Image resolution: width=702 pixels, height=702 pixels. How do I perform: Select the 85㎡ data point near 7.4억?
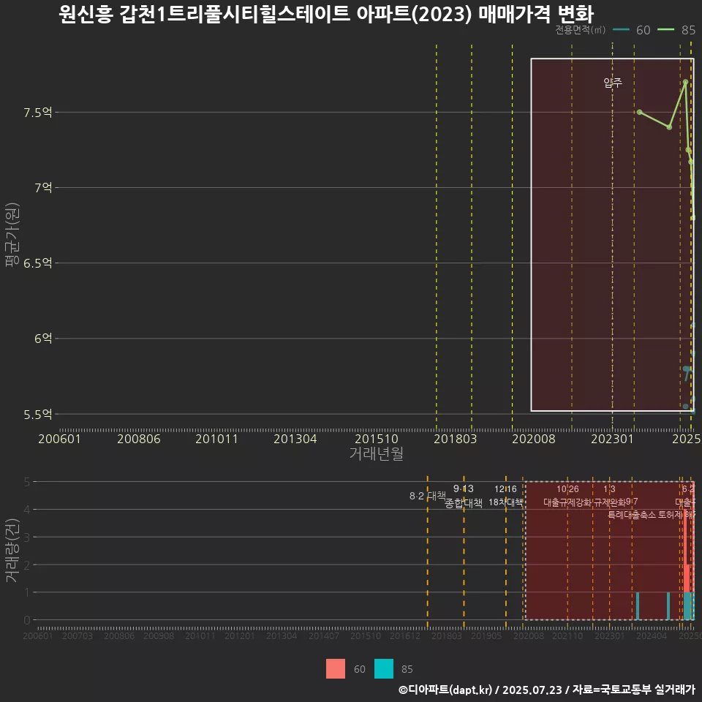[669, 127]
